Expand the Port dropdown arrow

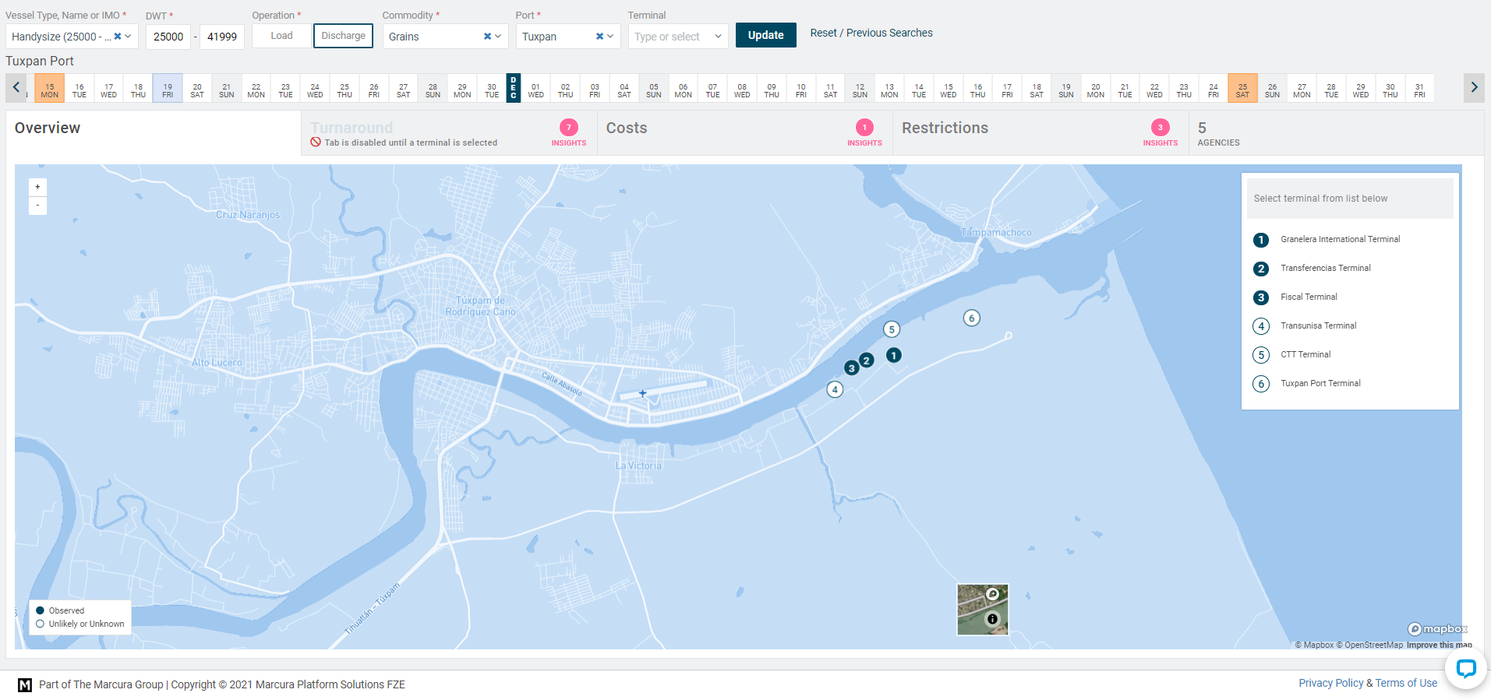pyautogui.click(x=610, y=36)
